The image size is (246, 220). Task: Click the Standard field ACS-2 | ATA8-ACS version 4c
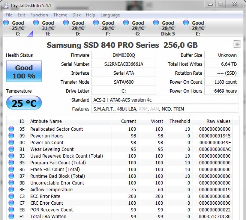[x=165, y=100]
